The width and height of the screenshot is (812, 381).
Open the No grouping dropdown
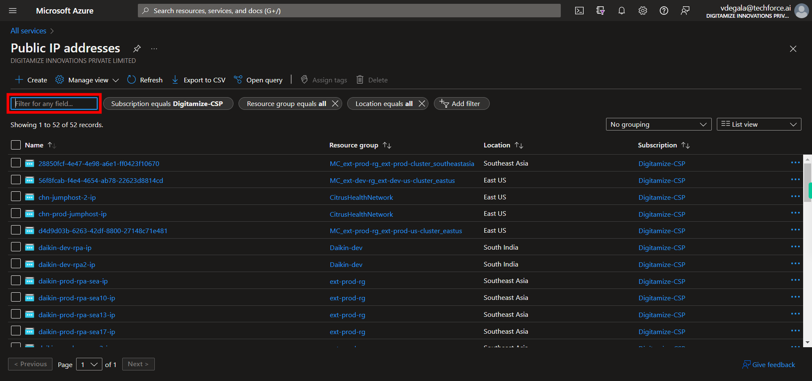(x=658, y=124)
